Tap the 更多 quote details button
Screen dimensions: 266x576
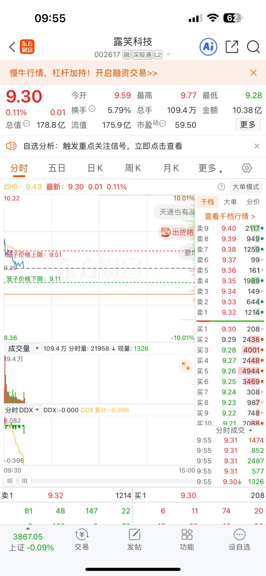pos(248,125)
